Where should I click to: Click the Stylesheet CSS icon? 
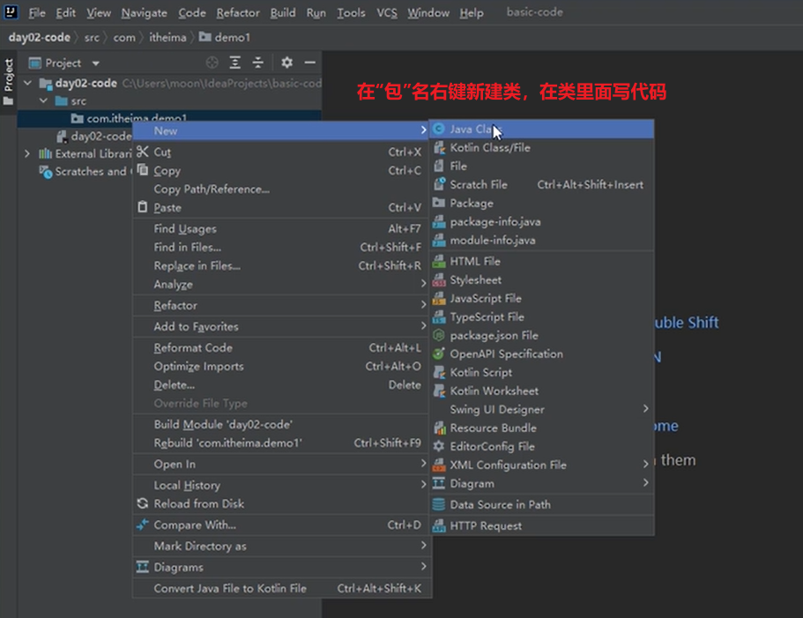pos(439,280)
